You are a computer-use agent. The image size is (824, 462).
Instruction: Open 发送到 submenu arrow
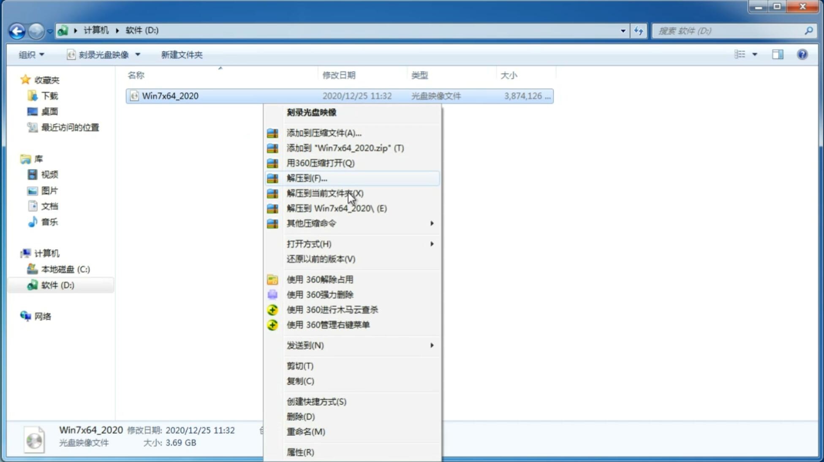(x=432, y=345)
